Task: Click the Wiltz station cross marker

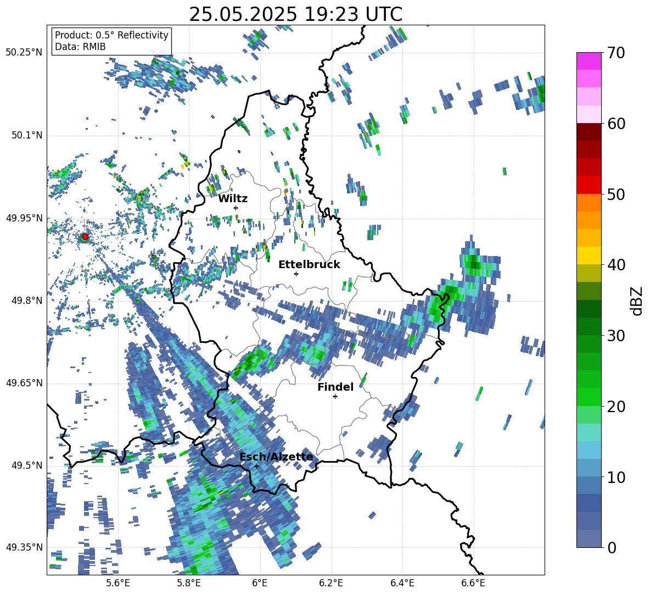Action: click(236, 208)
